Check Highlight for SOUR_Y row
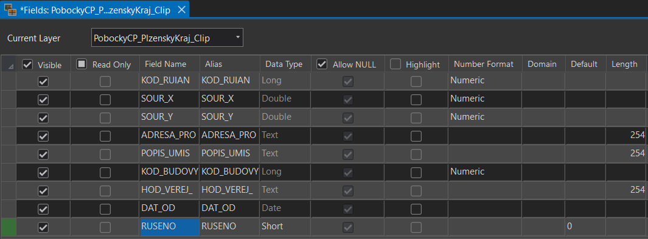Screen dimensions: 648x239 [416, 118]
